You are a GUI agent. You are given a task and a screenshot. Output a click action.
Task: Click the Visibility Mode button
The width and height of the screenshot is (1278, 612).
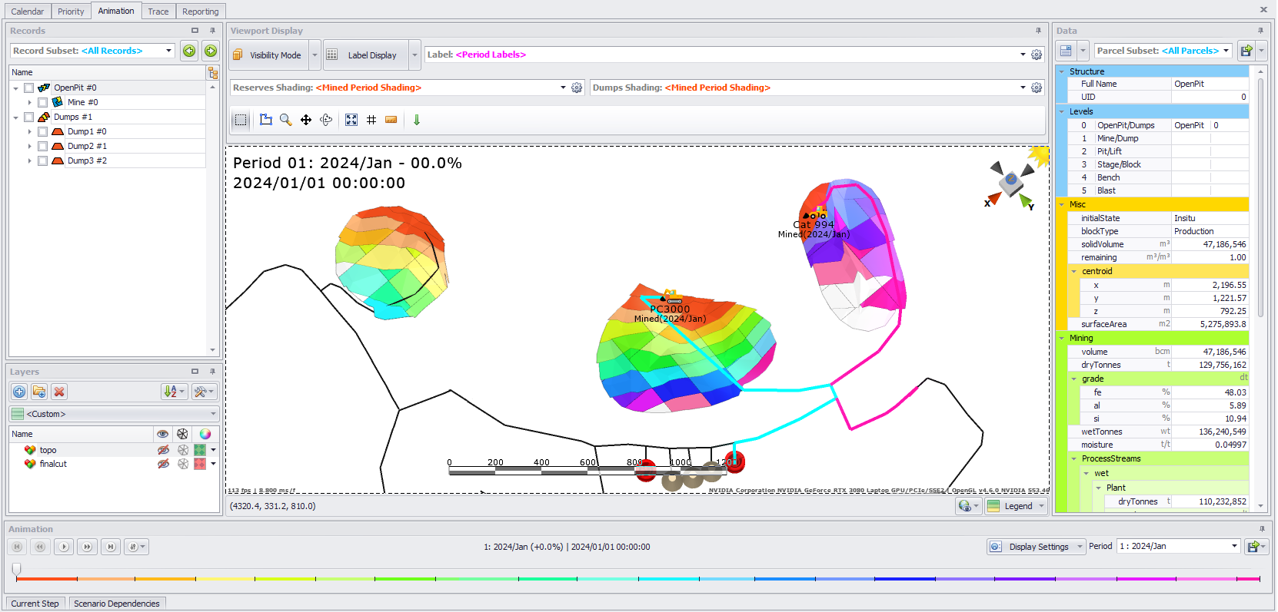pyautogui.click(x=269, y=55)
